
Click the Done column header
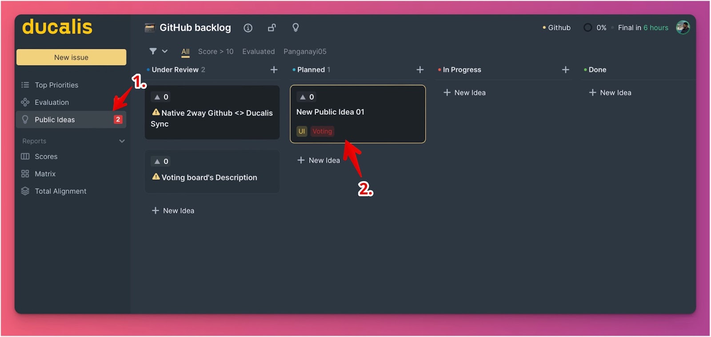(597, 70)
